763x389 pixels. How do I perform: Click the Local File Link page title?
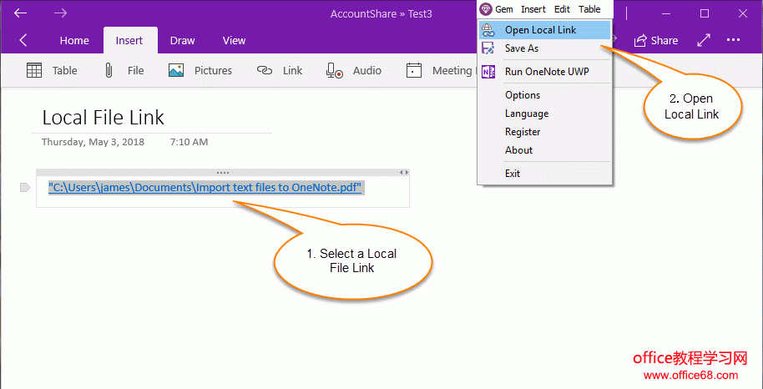104,118
